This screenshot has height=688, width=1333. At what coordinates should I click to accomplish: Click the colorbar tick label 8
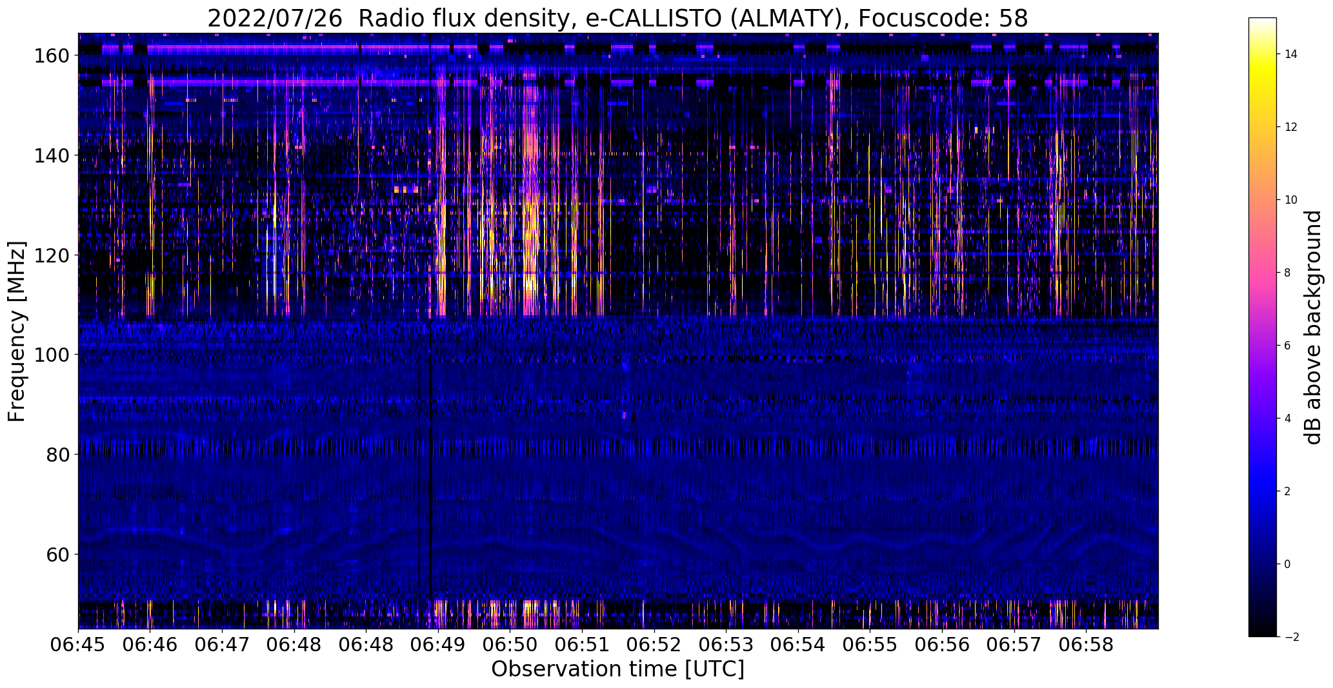point(1287,273)
